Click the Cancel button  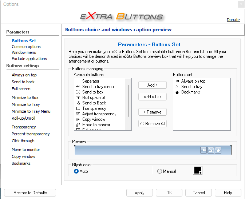tap(199, 193)
